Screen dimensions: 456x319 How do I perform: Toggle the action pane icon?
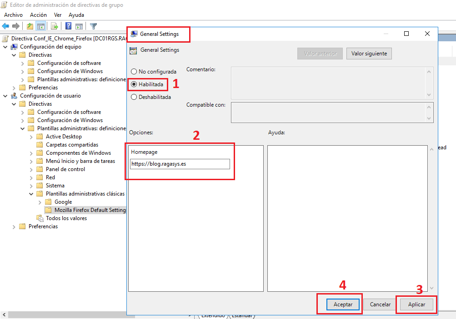(80, 26)
